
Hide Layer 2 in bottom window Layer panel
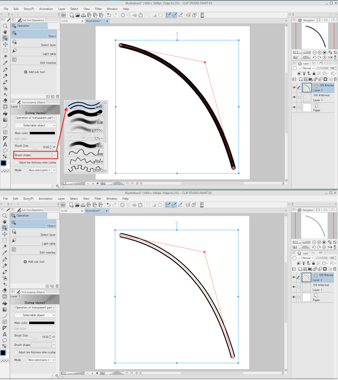[294, 277]
